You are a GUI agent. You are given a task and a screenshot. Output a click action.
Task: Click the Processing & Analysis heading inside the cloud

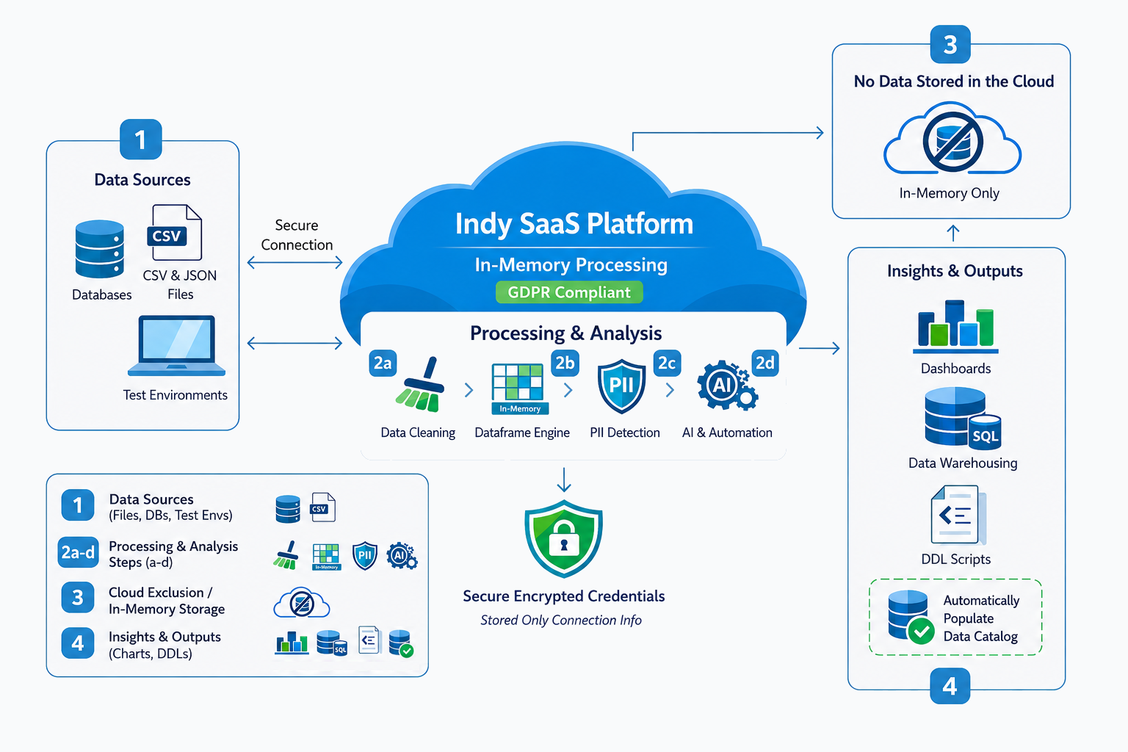tap(565, 333)
